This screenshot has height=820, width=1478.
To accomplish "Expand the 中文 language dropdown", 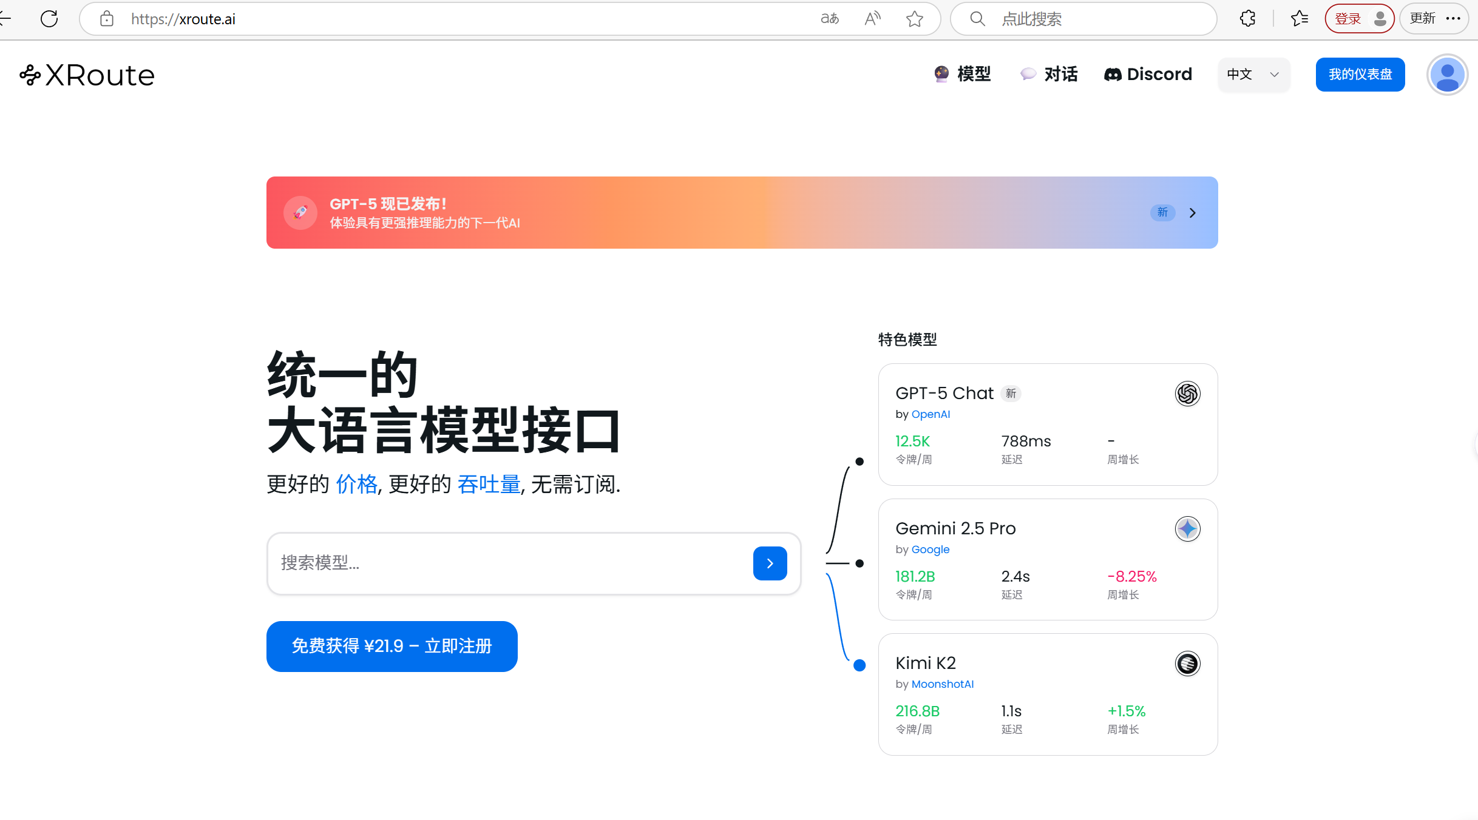I will [x=1253, y=75].
